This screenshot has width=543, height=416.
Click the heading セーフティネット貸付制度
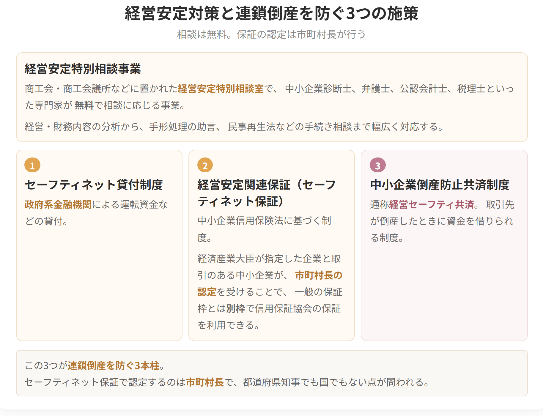coord(94,185)
